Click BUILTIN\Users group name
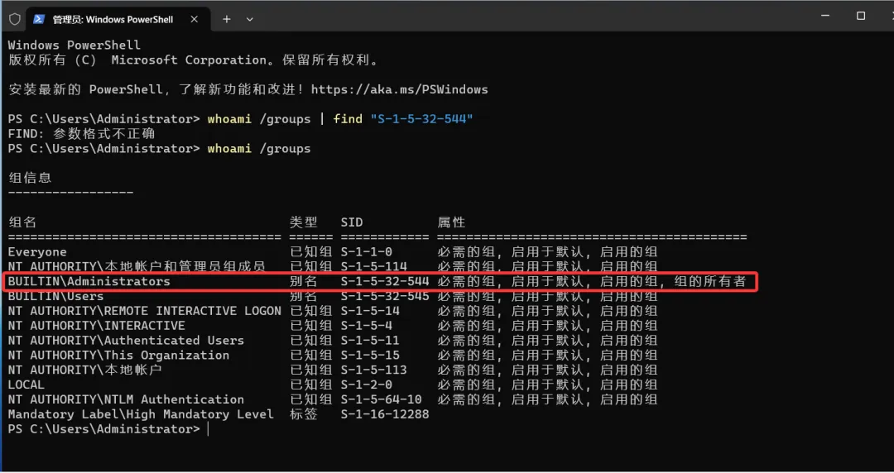 [56, 296]
